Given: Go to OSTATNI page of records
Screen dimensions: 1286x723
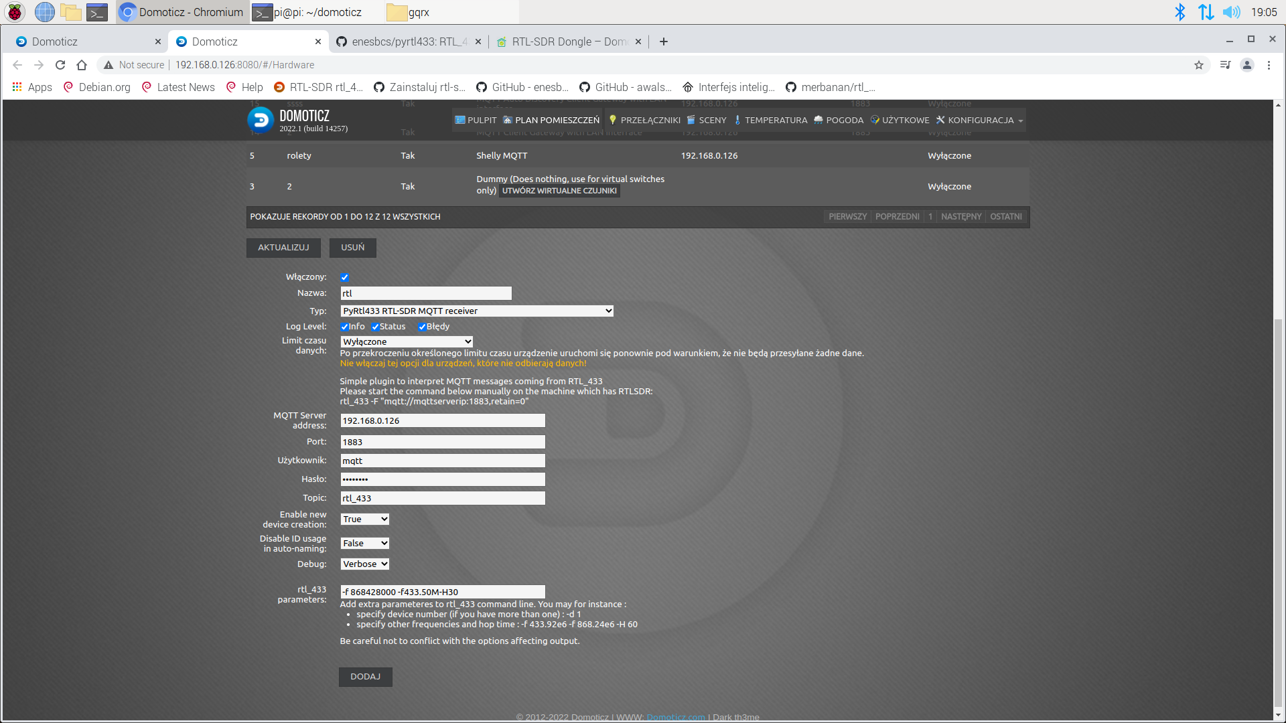Looking at the screenshot, I should click(1006, 217).
